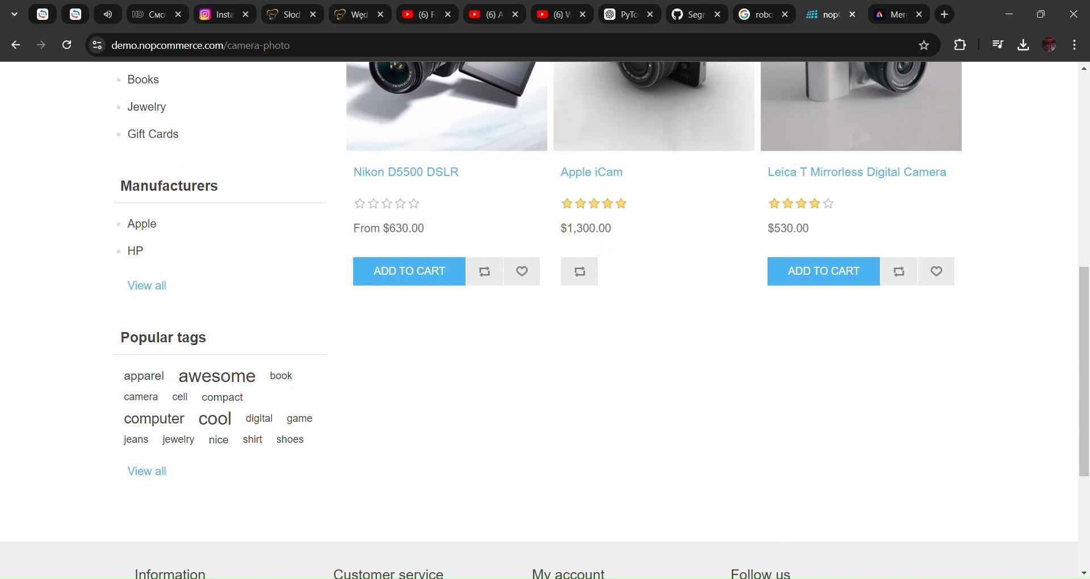Select the cool tag

215,418
